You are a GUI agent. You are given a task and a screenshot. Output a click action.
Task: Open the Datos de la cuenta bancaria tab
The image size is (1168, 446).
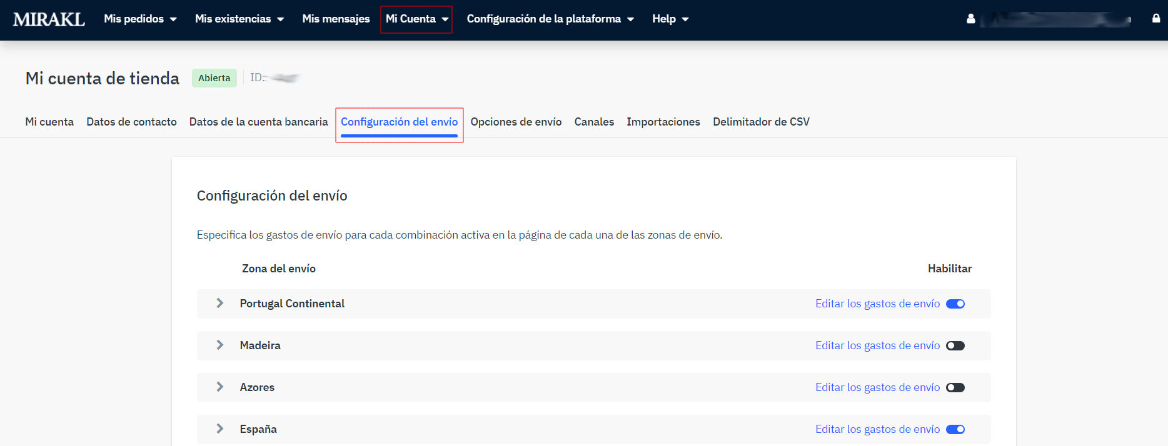tap(258, 122)
